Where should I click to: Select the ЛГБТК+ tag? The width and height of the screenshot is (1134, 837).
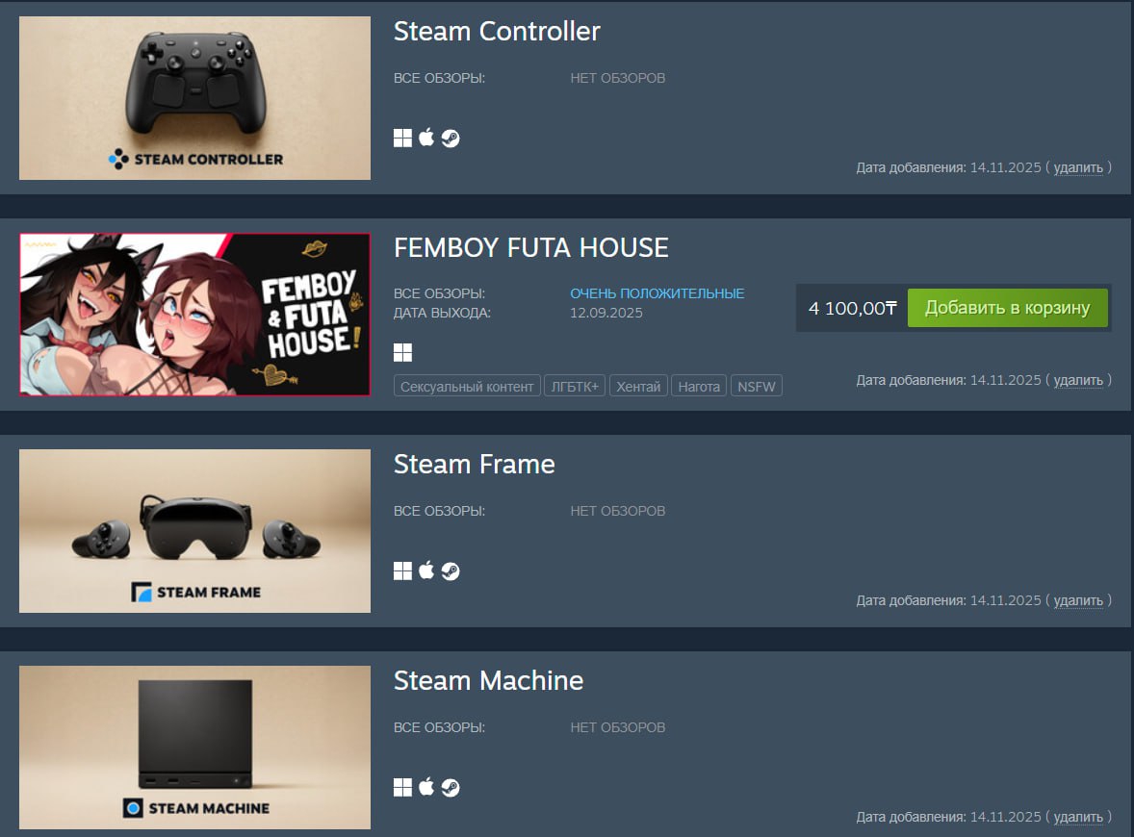pyautogui.click(x=575, y=387)
